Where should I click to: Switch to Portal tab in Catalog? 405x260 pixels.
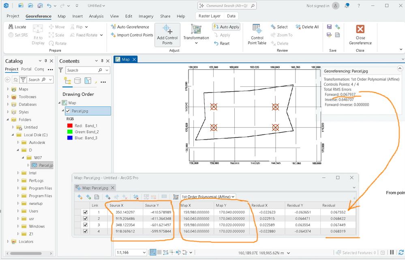click(26, 69)
